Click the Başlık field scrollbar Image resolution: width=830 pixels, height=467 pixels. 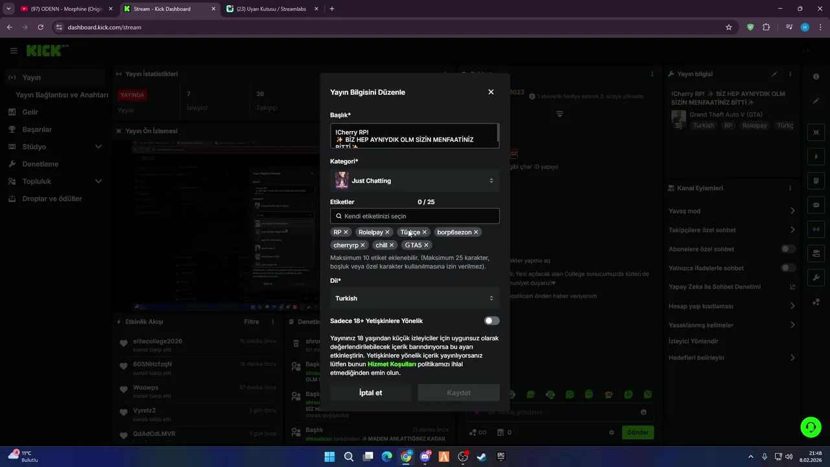point(497,134)
